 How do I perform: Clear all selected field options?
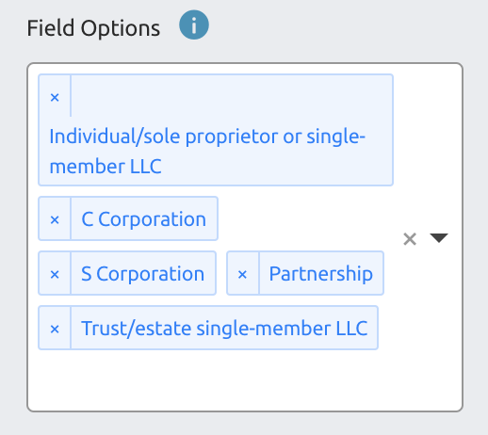(410, 239)
